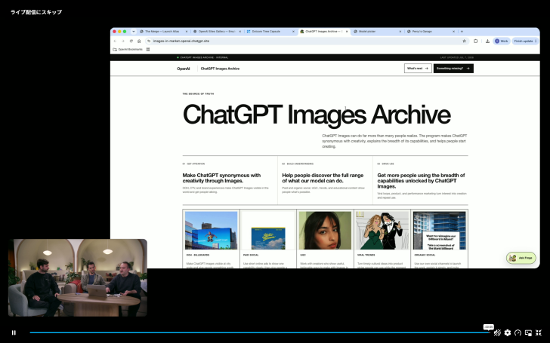Click the 'ライブ配信にスキップ' skip-to-live text

[x=36, y=12]
